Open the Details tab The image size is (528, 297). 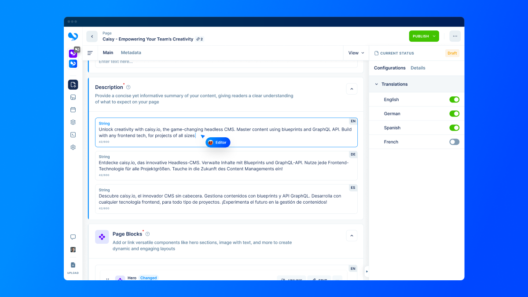(x=418, y=68)
